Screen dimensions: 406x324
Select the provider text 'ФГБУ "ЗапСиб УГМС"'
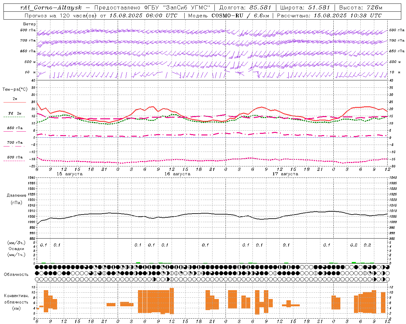coord(177,8)
